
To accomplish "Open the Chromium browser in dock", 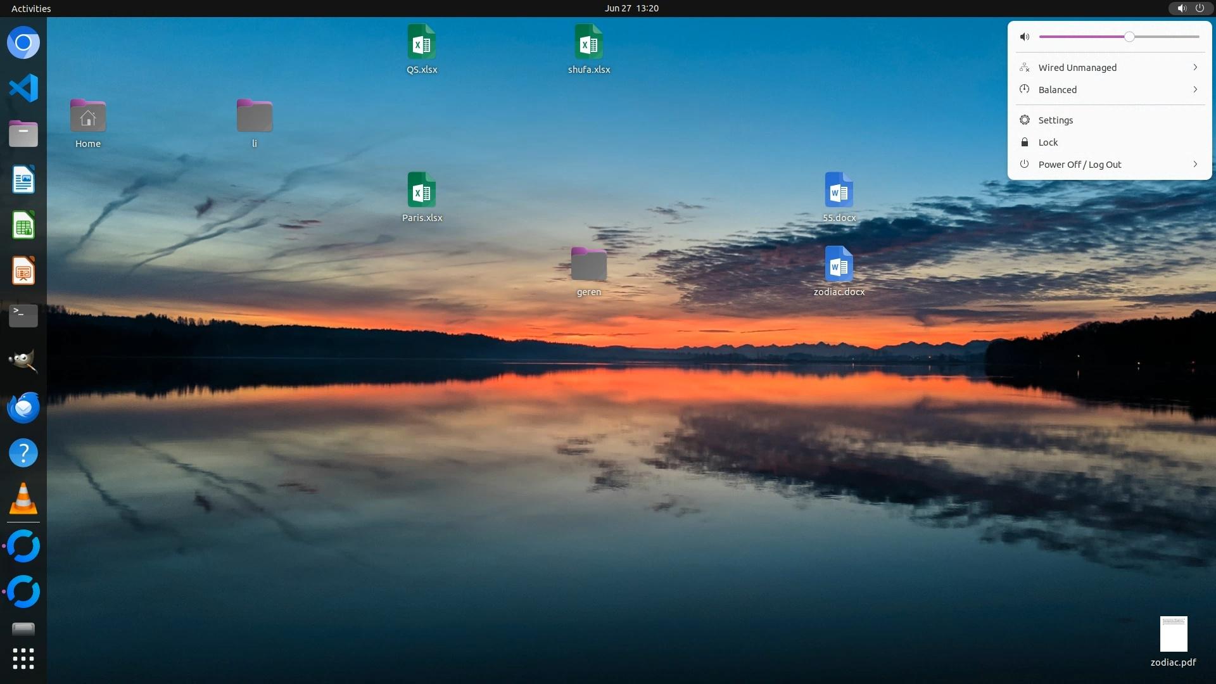I will [23, 43].
